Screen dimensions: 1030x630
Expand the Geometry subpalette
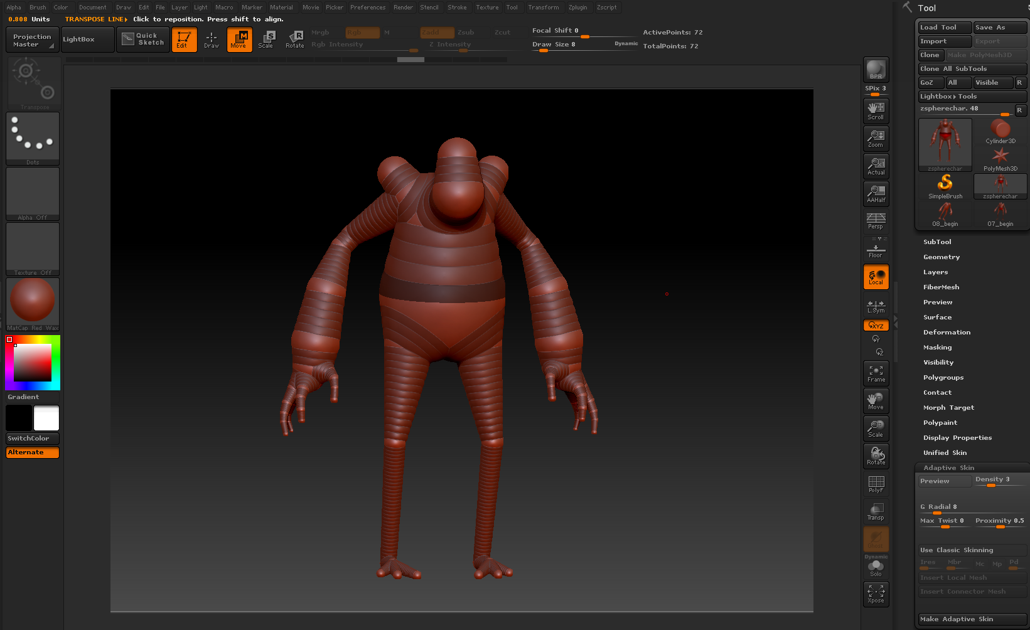pyautogui.click(x=941, y=257)
